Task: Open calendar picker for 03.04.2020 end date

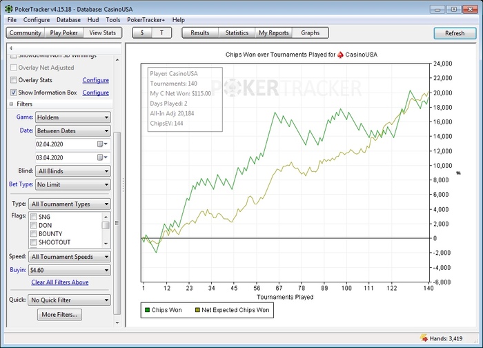Action: coord(100,157)
